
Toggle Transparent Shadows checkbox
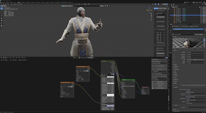point(187,97)
